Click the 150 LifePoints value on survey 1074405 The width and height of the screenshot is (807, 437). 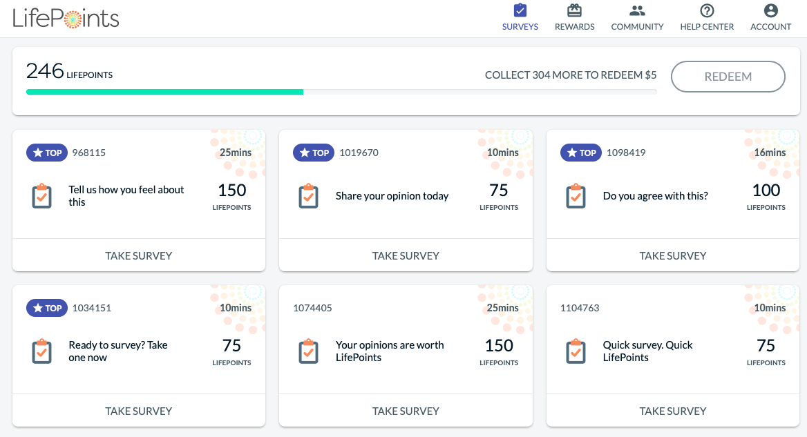[x=500, y=346]
